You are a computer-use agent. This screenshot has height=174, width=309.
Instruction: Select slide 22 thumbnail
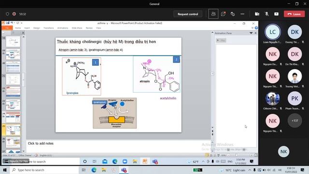[x=13, y=91]
